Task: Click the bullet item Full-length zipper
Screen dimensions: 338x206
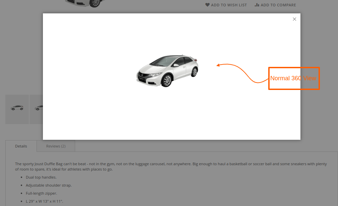Action: click(41, 193)
